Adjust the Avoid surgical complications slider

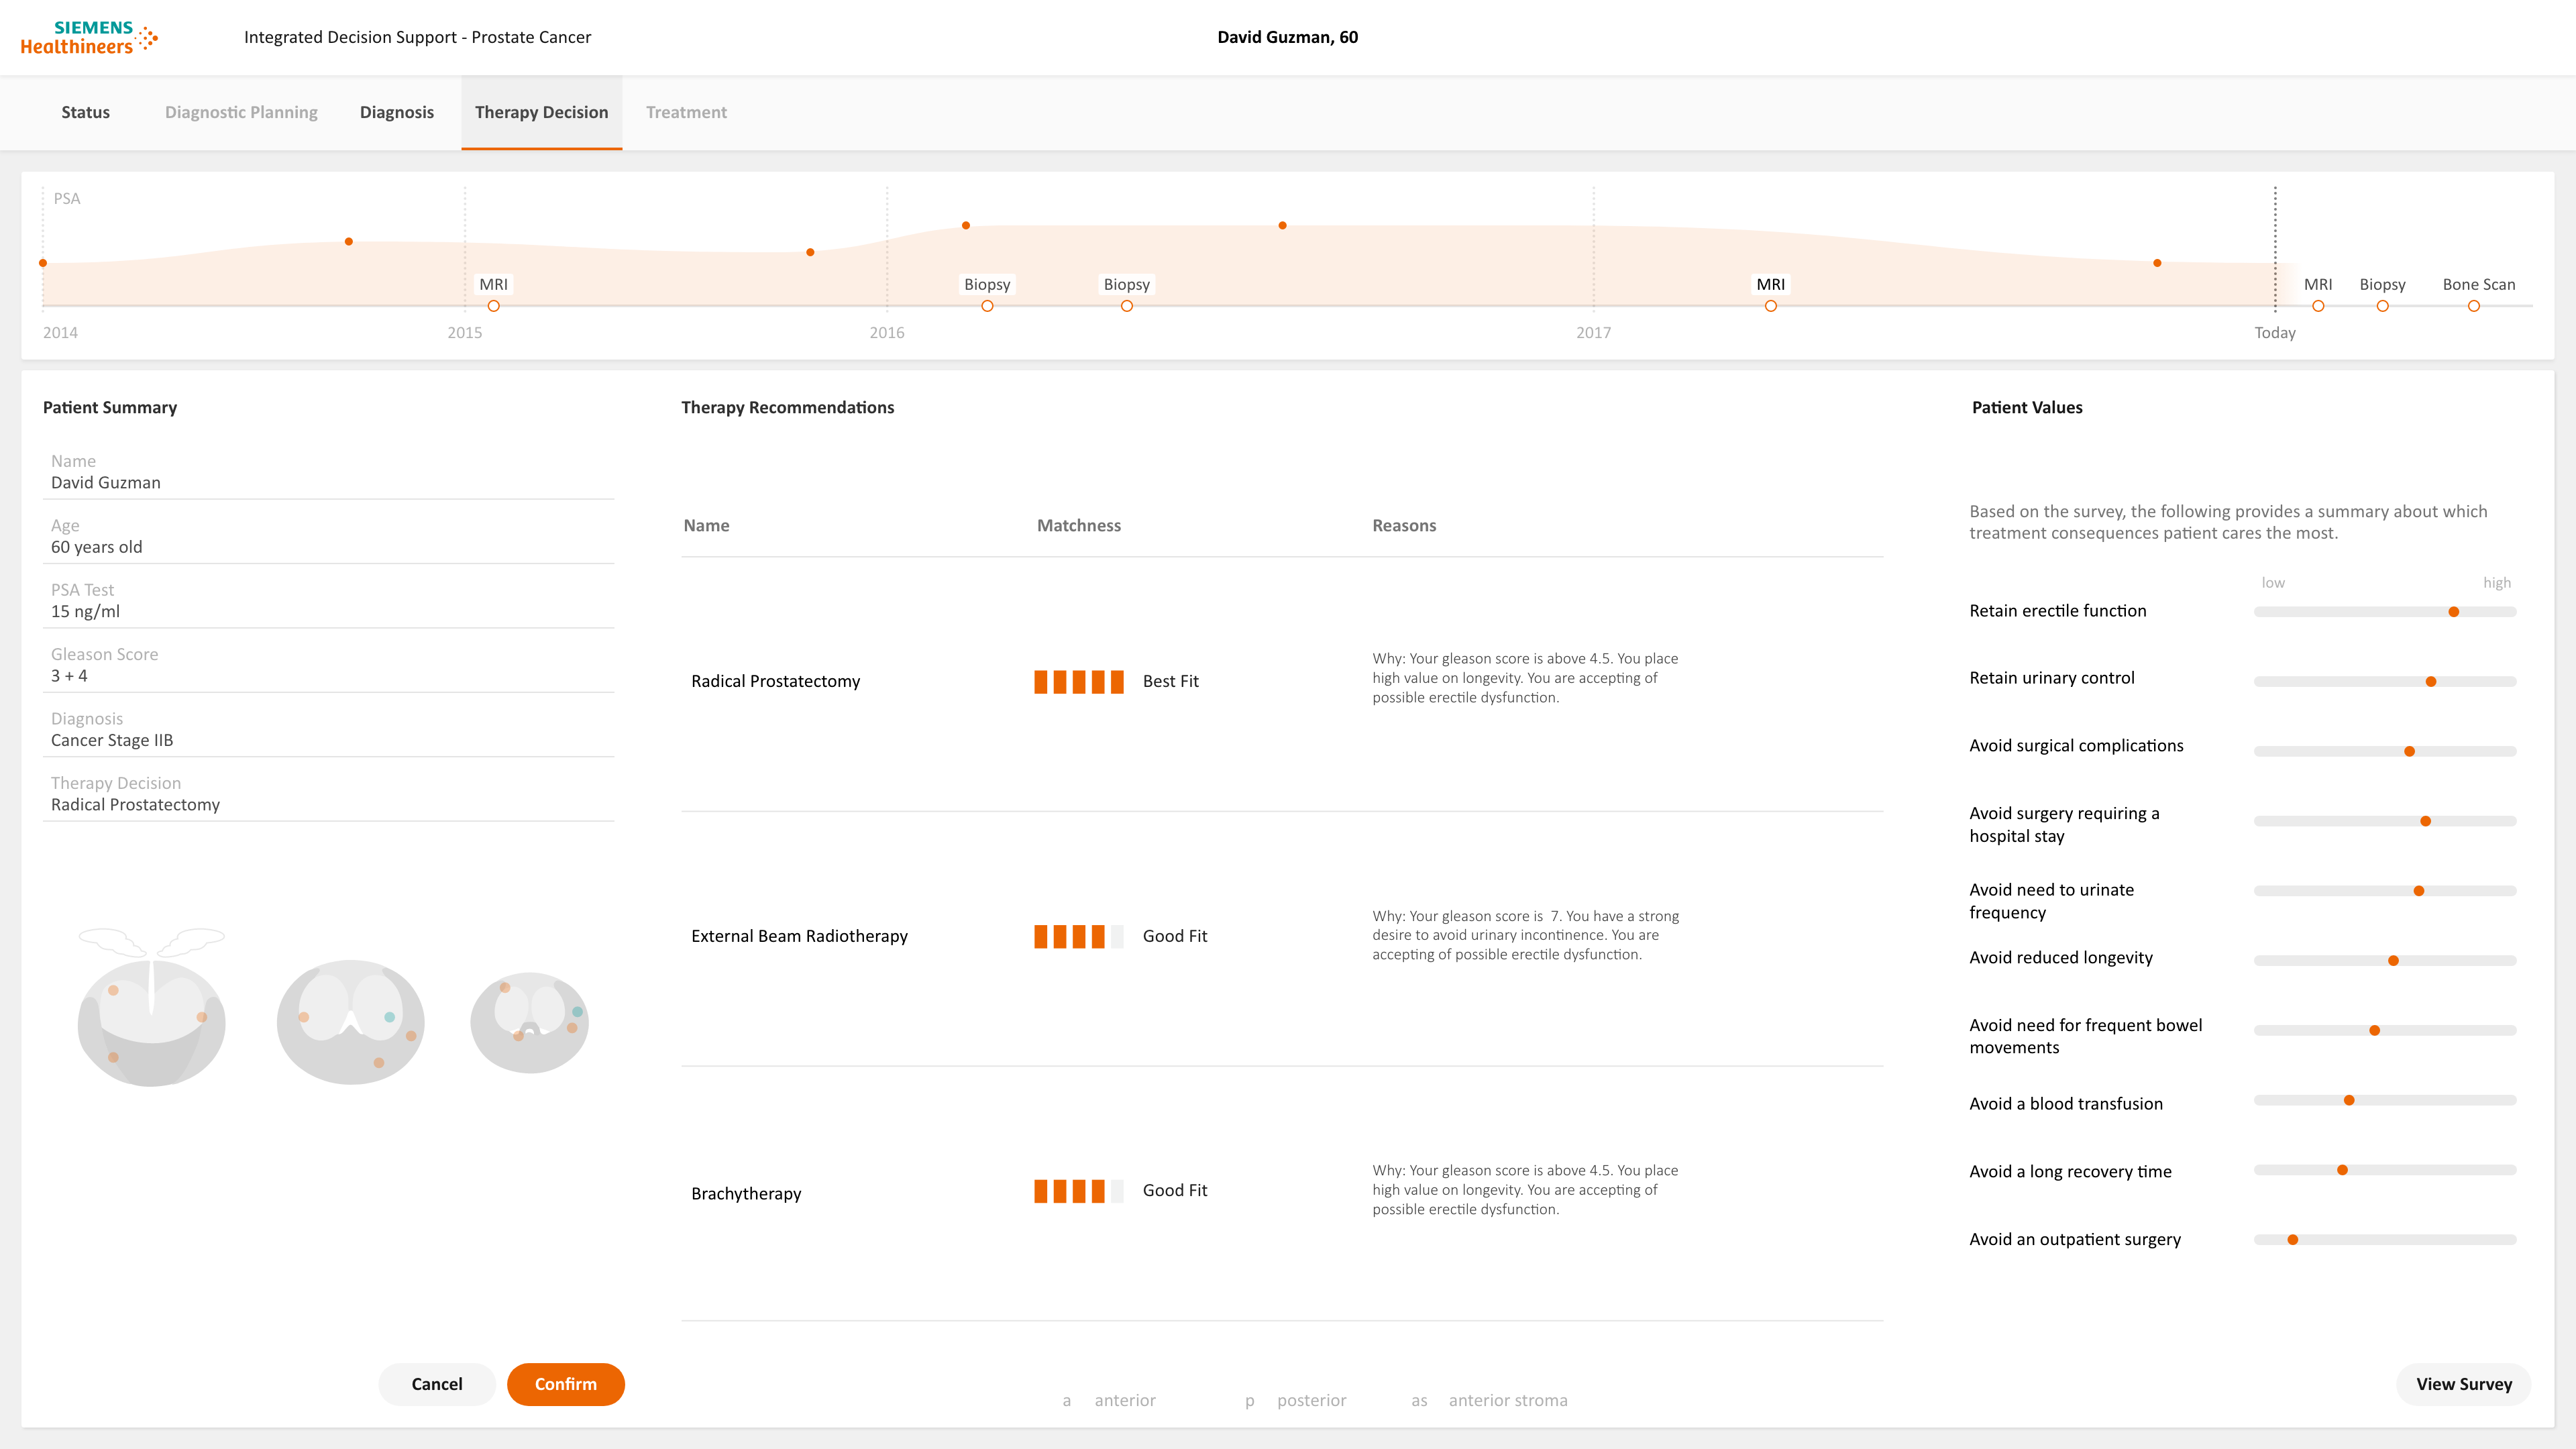(x=2409, y=751)
